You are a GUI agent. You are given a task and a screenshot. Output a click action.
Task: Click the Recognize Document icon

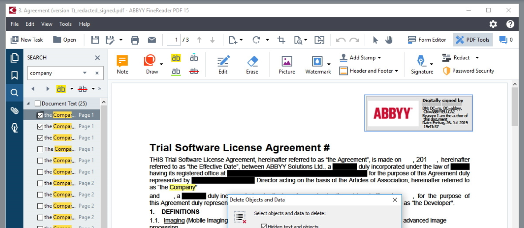click(298, 40)
